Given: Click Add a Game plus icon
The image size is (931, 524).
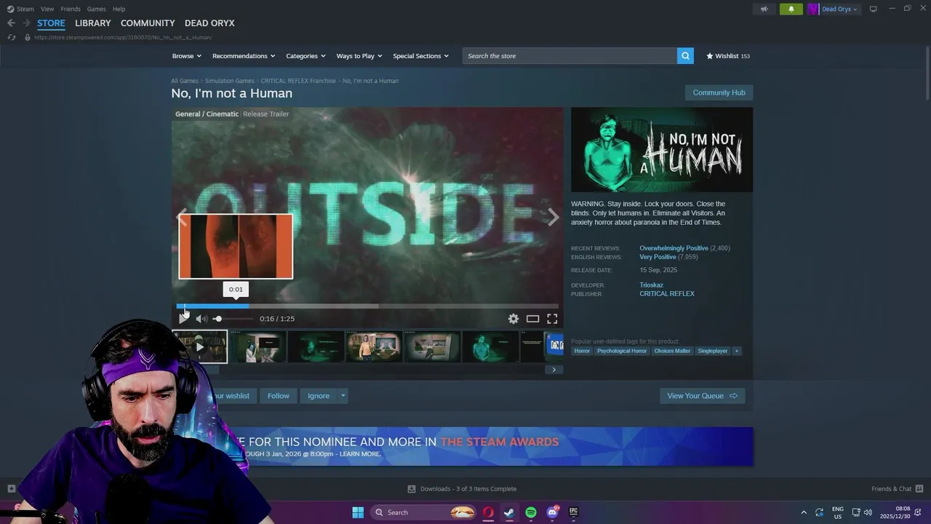Looking at the screenshot, I should click(x=11, y=488).
